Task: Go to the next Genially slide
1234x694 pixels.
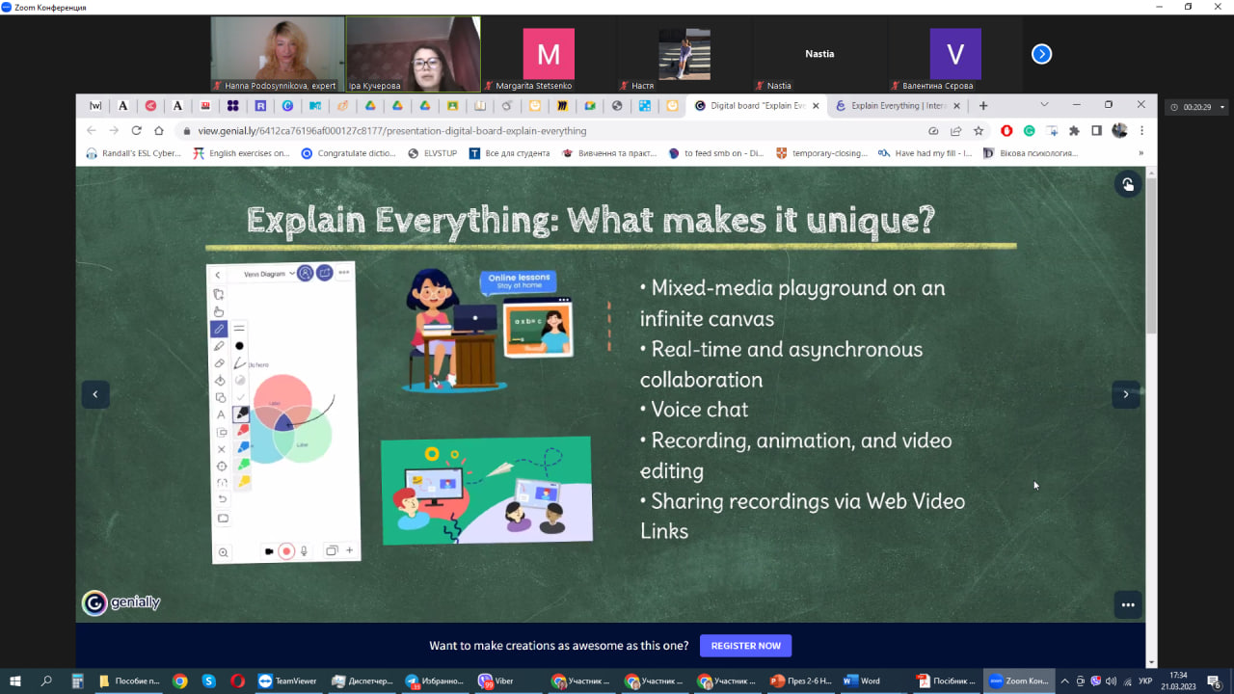Action: click(1125, 394)
